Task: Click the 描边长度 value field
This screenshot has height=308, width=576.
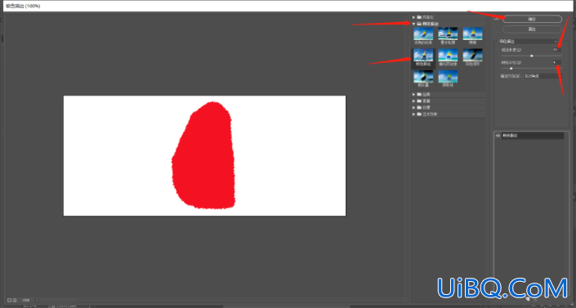Action: pyautogui.click(x=556, y=50)
